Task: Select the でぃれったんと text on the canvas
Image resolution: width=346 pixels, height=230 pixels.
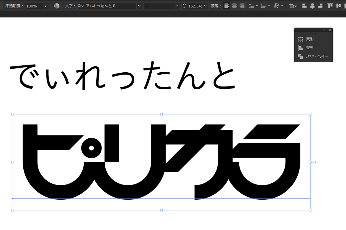Action: click(123, 76)
